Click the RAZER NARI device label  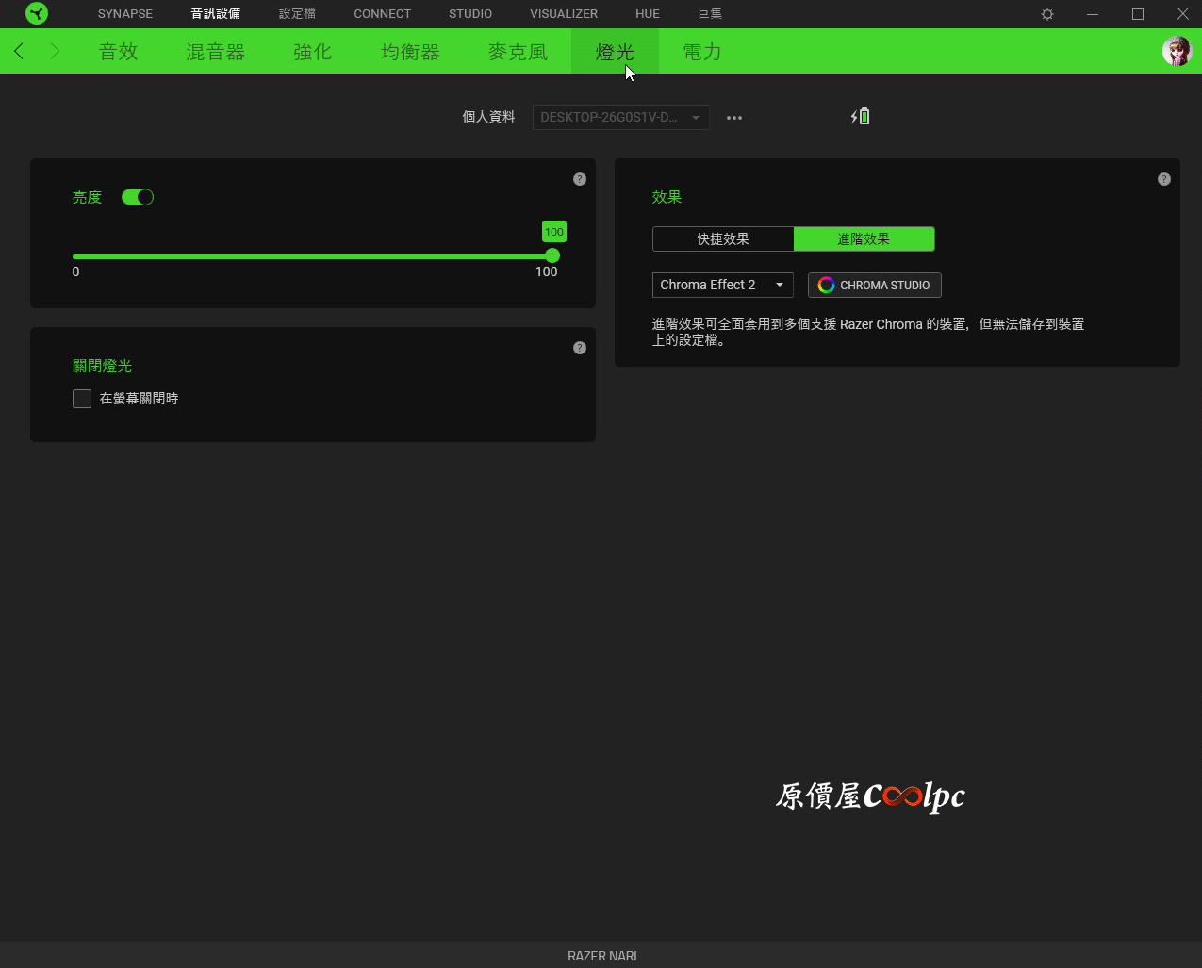click(602, 956)
